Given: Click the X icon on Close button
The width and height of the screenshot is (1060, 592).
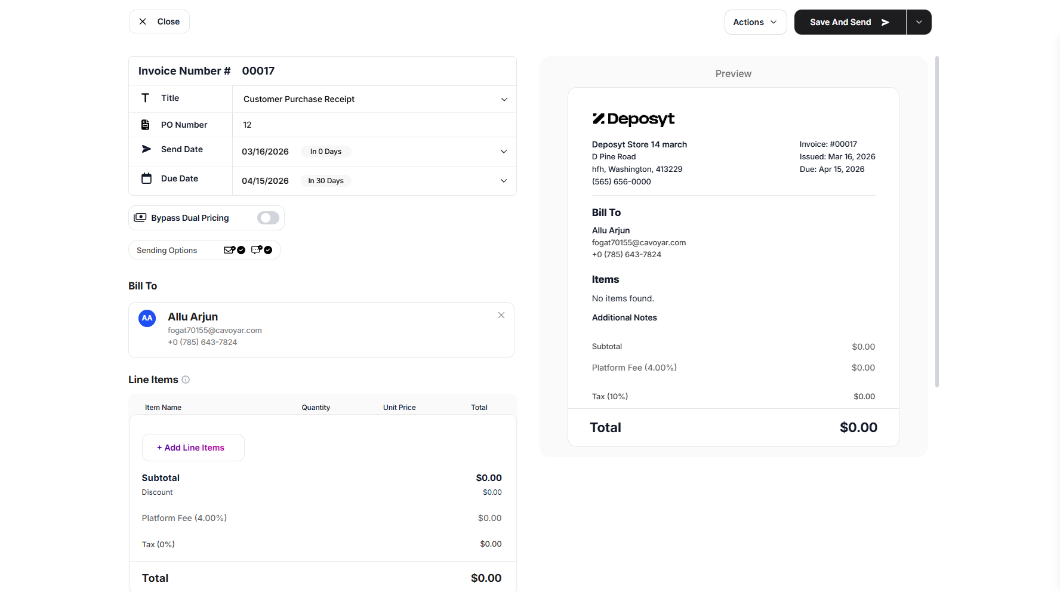Looking at the screenshot, I should [x=143, y=21].
